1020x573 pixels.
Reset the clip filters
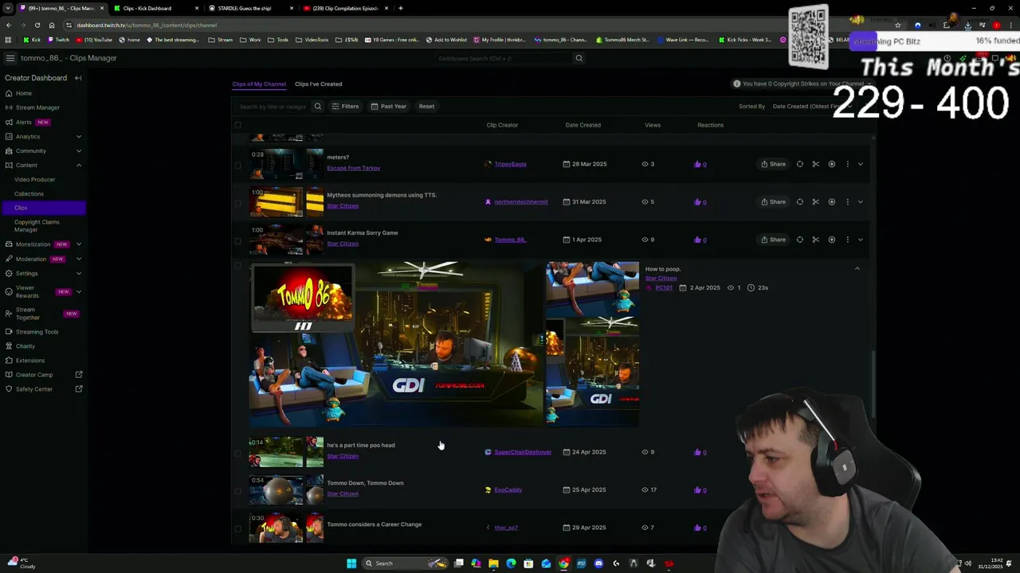(426, 107)
